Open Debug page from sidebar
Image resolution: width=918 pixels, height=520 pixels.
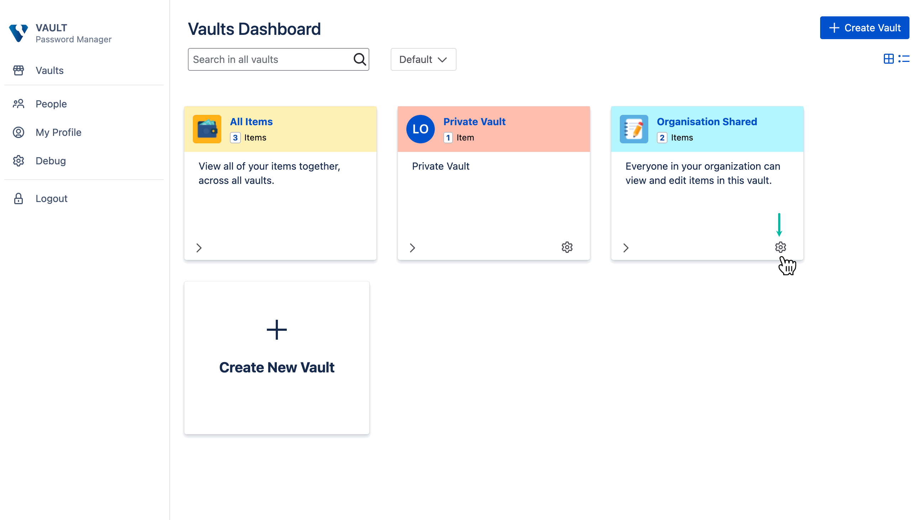point(51,161)
